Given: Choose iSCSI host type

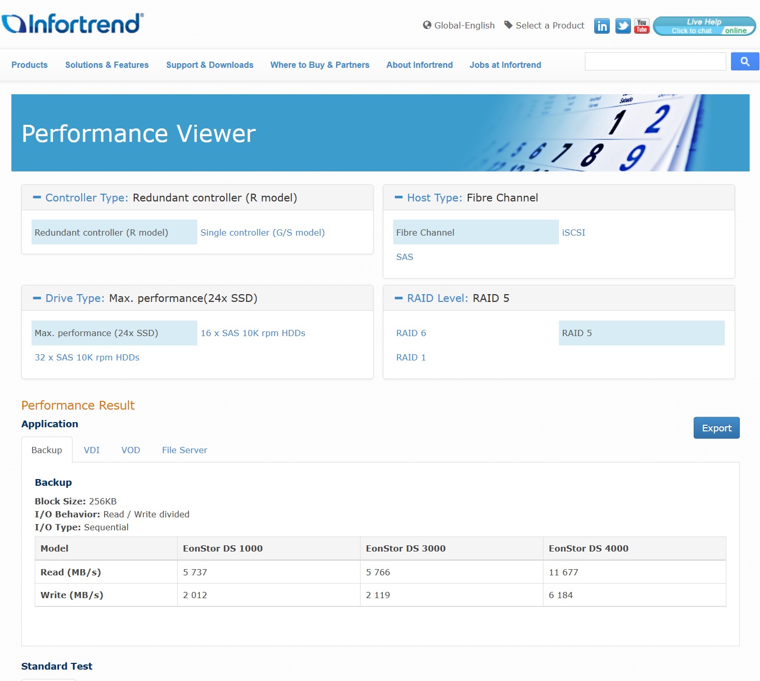Looking at the screenshot, I should click(573, 233).
